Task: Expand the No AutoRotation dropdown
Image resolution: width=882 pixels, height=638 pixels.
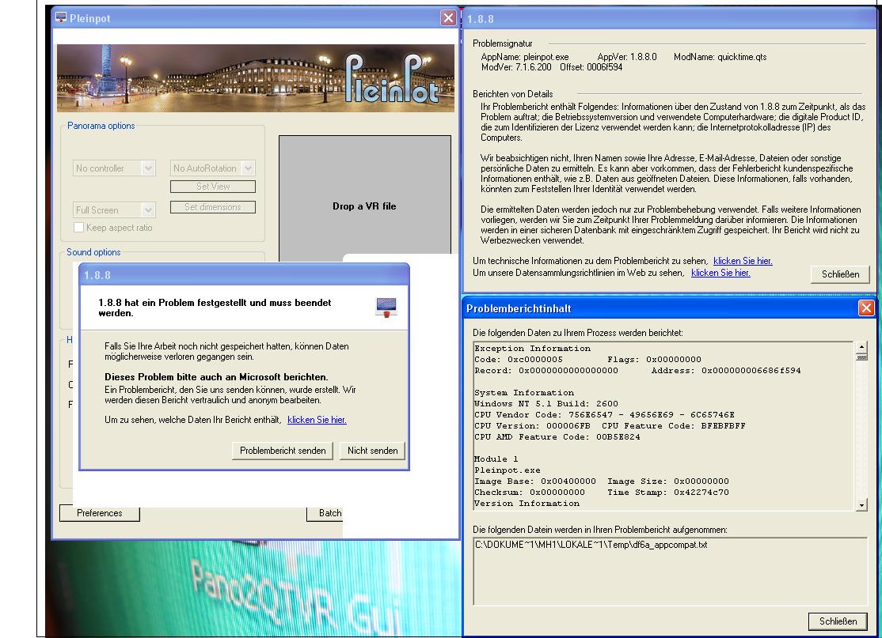Action: (x=248, y=168)
